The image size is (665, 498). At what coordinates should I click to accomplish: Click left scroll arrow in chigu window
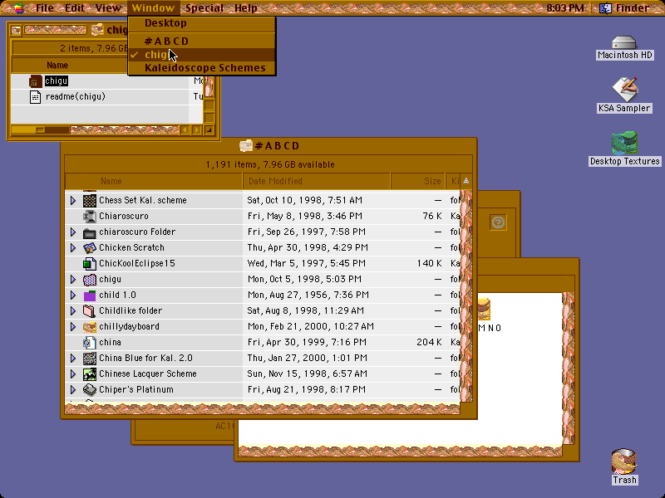coord(185,130)
